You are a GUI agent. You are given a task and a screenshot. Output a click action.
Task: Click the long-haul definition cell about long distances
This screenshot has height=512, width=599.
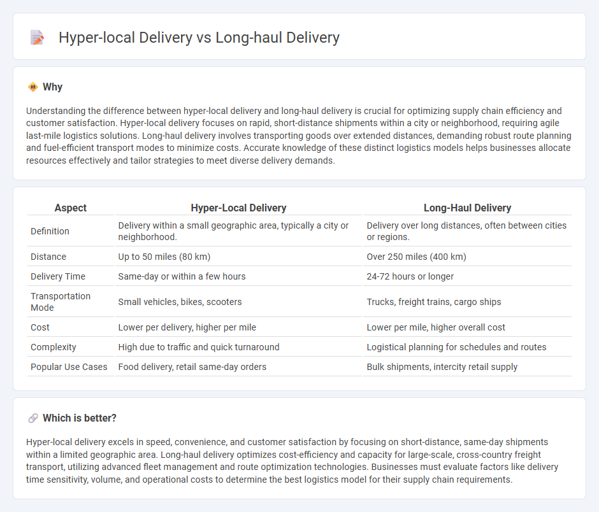pos(467,231)
